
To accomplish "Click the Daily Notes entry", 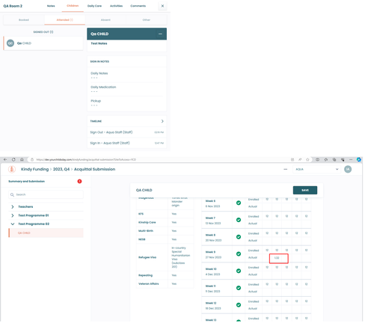I will click(x=126, y=75).
